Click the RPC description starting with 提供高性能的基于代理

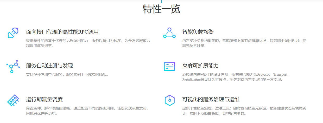[x=88, y=43]
